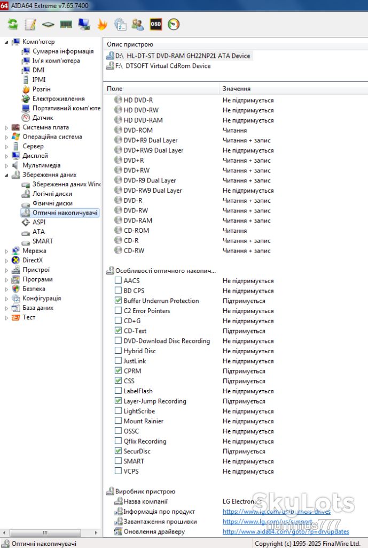Click the HD DVD-R disc icon
The width and height of the screenshot is (368, 548).
point(118,100)
